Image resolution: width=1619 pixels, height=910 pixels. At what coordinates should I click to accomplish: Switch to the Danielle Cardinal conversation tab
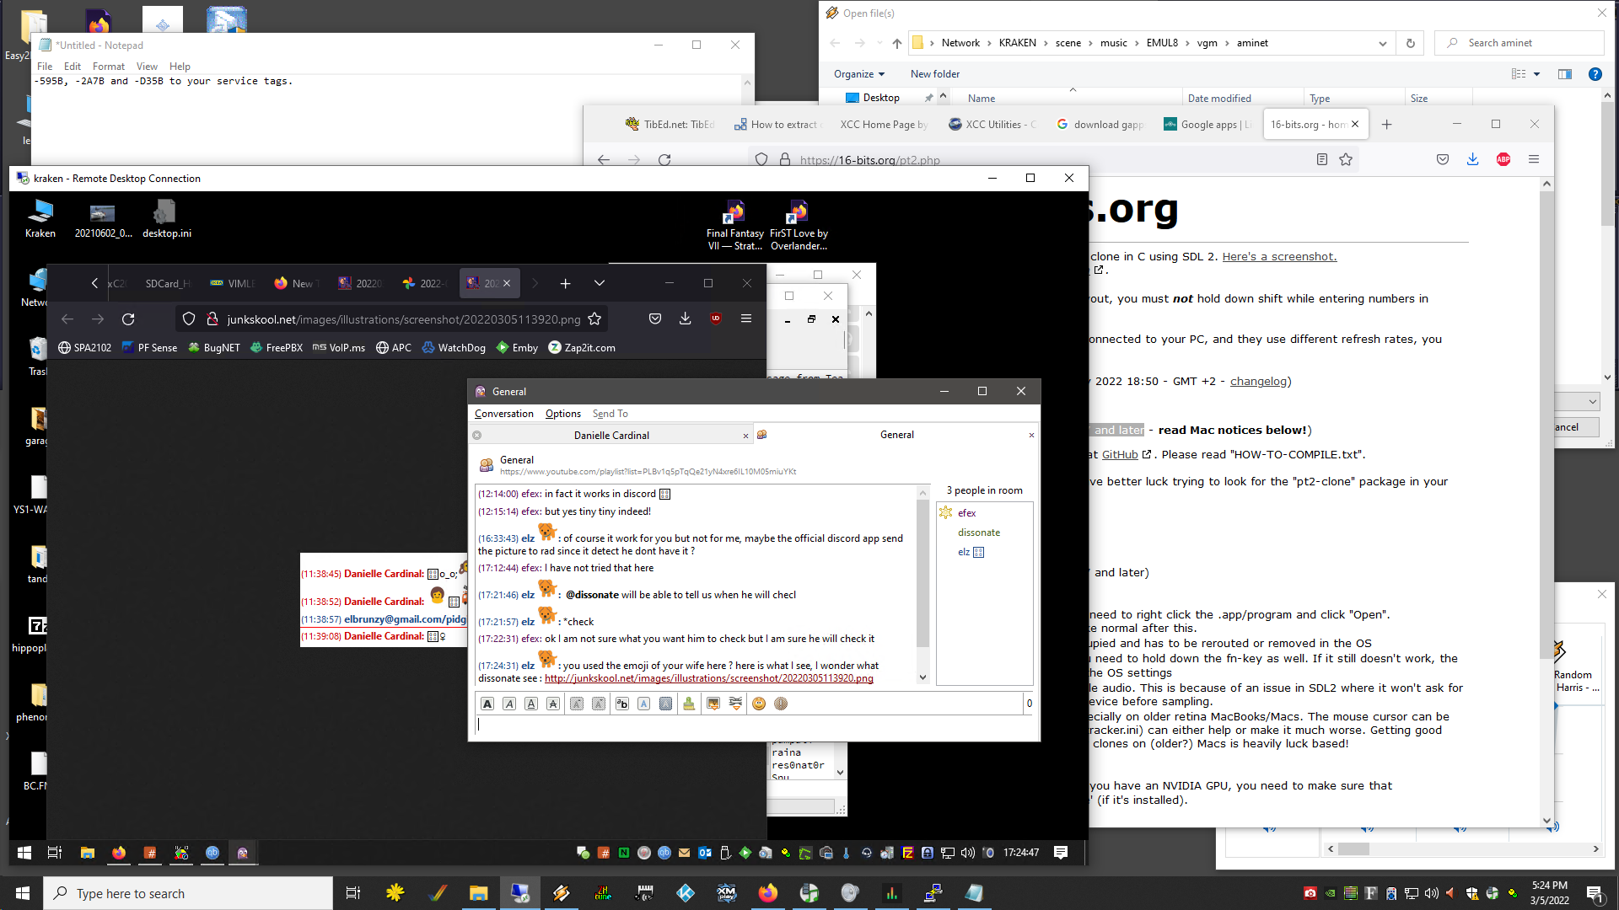pos(611,436)
